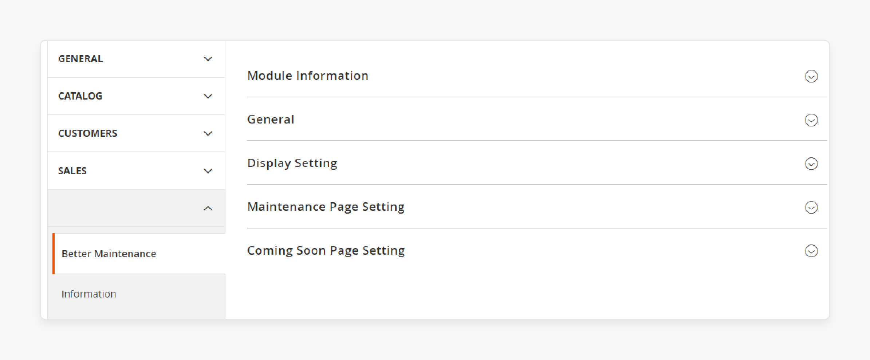Click the Display Setting heading
The height and width of the screenshot is (360, 870).
[x=292, y=163]
